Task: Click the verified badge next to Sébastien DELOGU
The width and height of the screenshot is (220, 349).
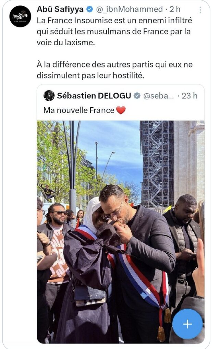Action: point(137,96)
